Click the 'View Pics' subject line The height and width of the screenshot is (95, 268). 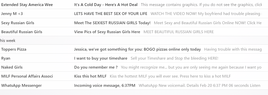point(107,32)
